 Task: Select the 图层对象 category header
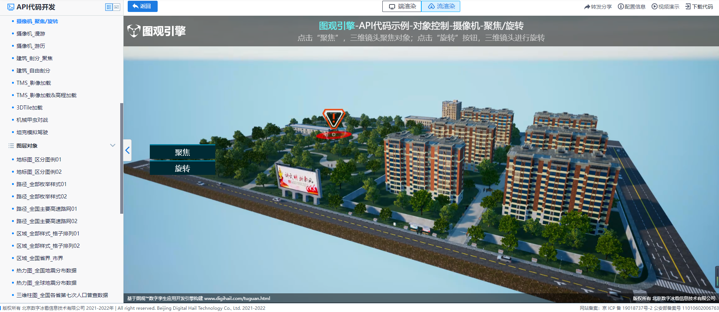tap(27, 146)
